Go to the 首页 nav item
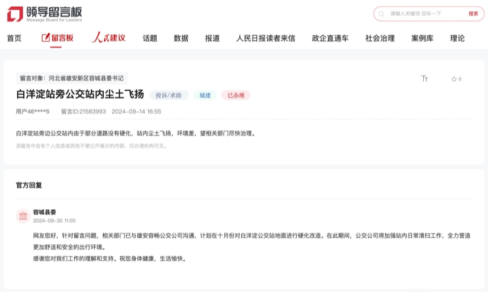Screen dimensions: 488x292 (14, 38)
